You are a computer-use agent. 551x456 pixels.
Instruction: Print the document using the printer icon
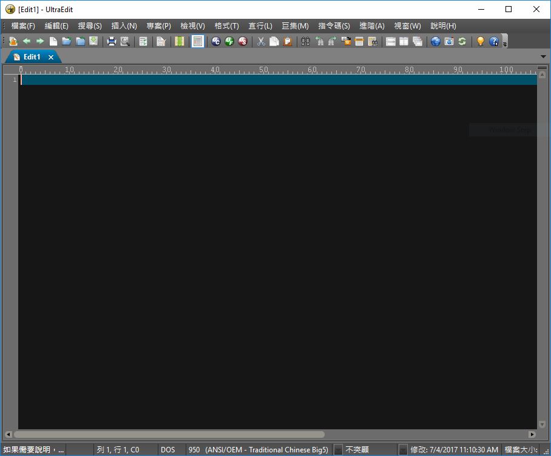112,41
